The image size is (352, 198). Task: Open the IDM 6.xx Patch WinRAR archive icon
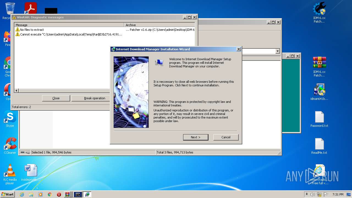point(319,66)
